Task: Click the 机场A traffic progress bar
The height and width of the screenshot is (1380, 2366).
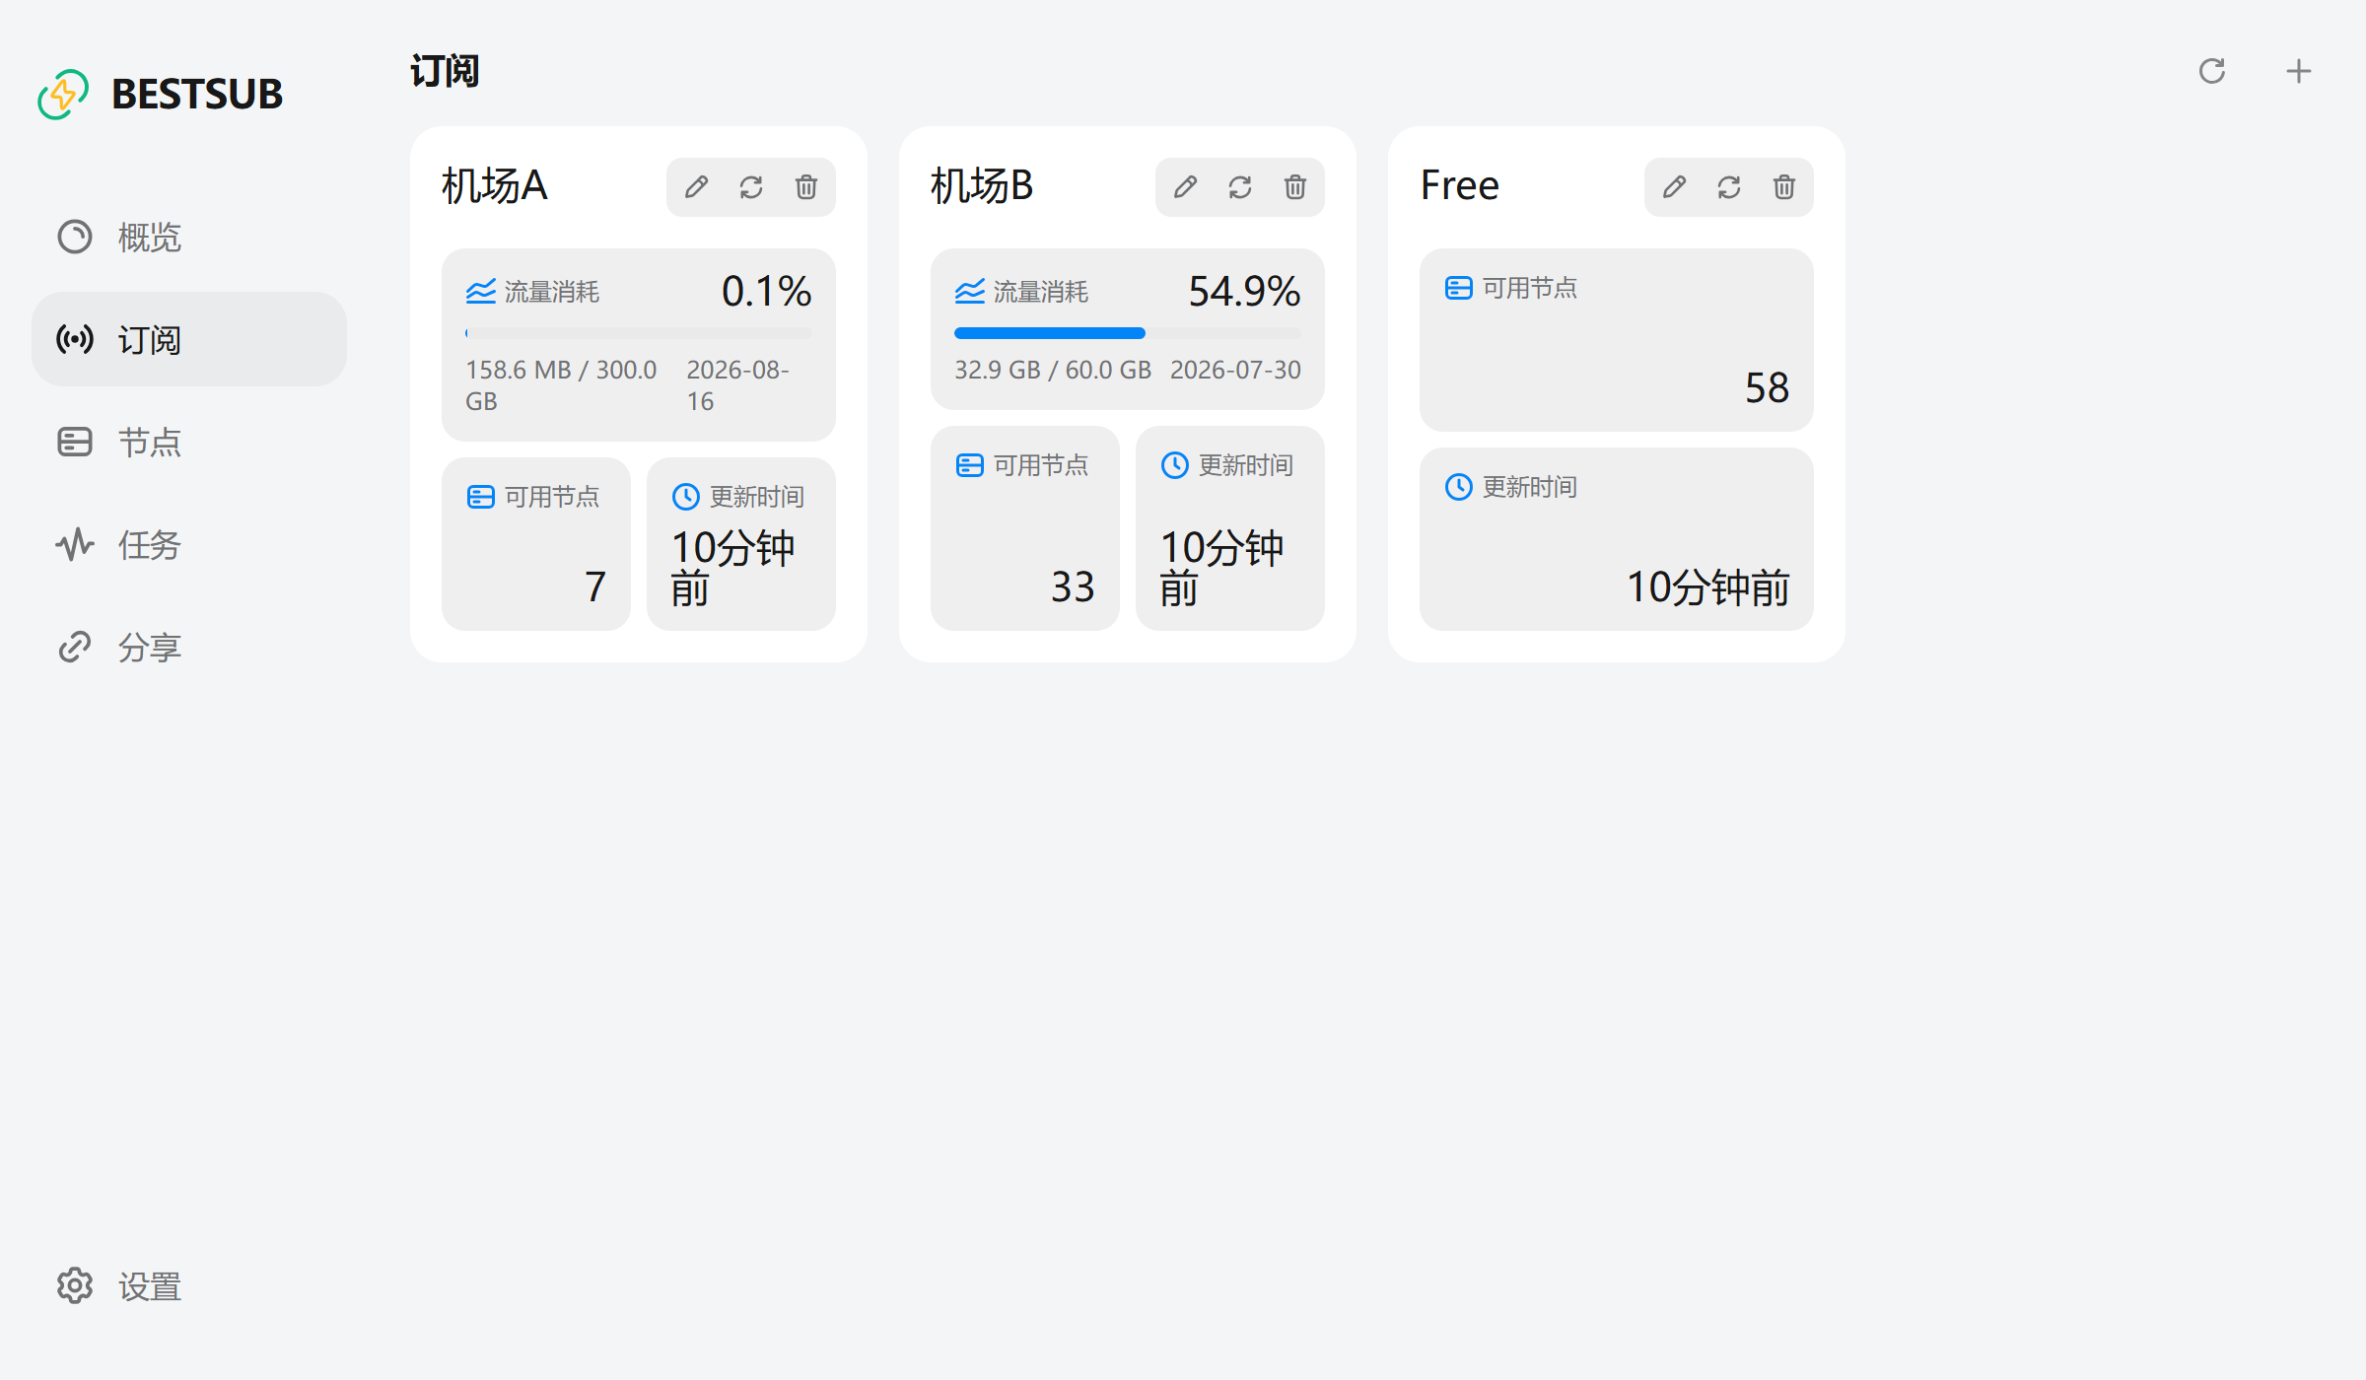Action: point(639,333)
